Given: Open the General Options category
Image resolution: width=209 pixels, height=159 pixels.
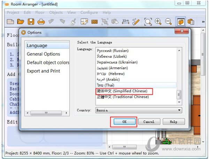Looking at the screenshot, I should (x=44, y=54).
